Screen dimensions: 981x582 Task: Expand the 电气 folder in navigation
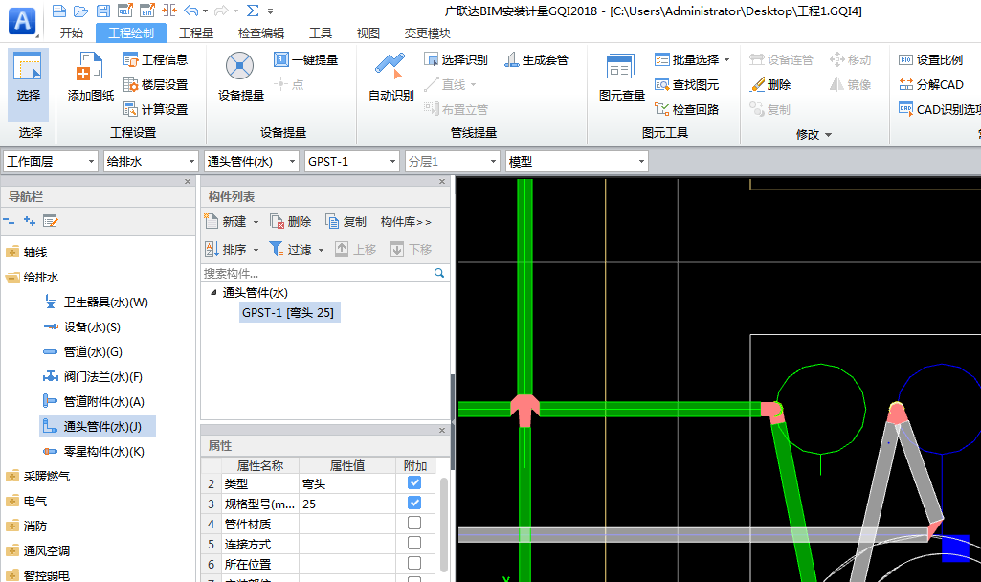coord(12,501)
